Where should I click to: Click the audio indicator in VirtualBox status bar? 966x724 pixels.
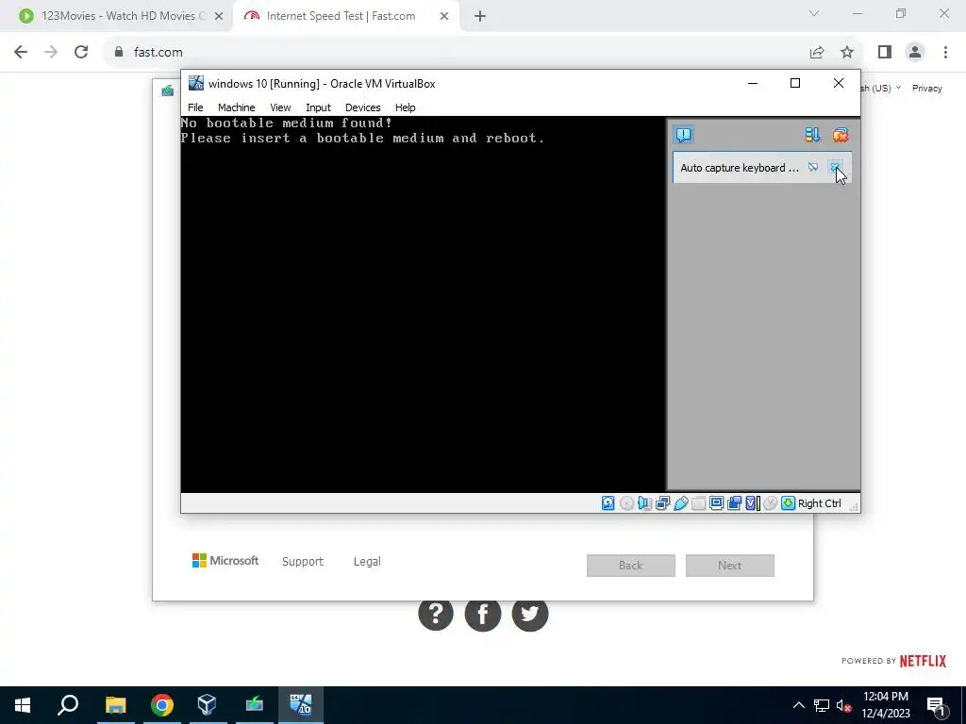point(644,503)
